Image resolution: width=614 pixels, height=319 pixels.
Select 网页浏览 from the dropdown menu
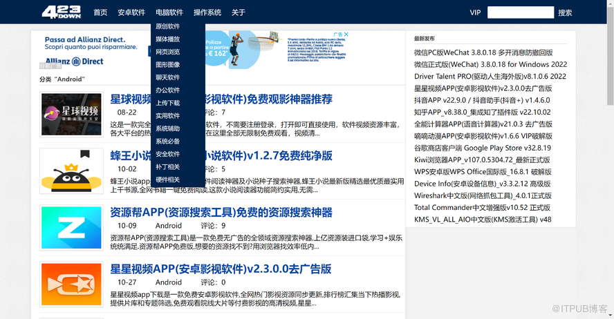click(167, 52)
